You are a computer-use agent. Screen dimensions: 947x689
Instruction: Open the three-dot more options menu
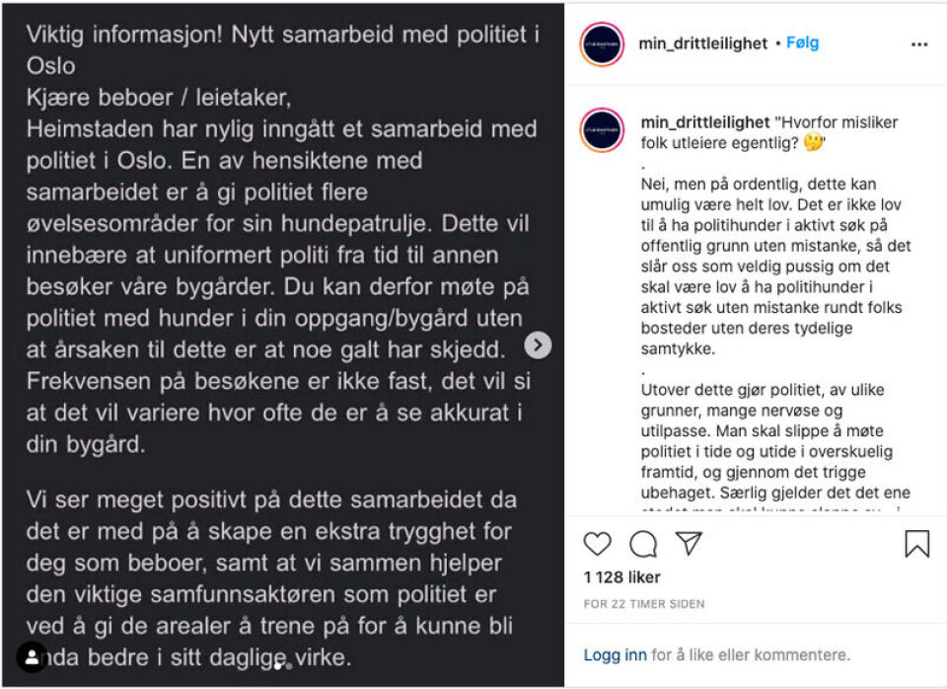pos(919,44)
